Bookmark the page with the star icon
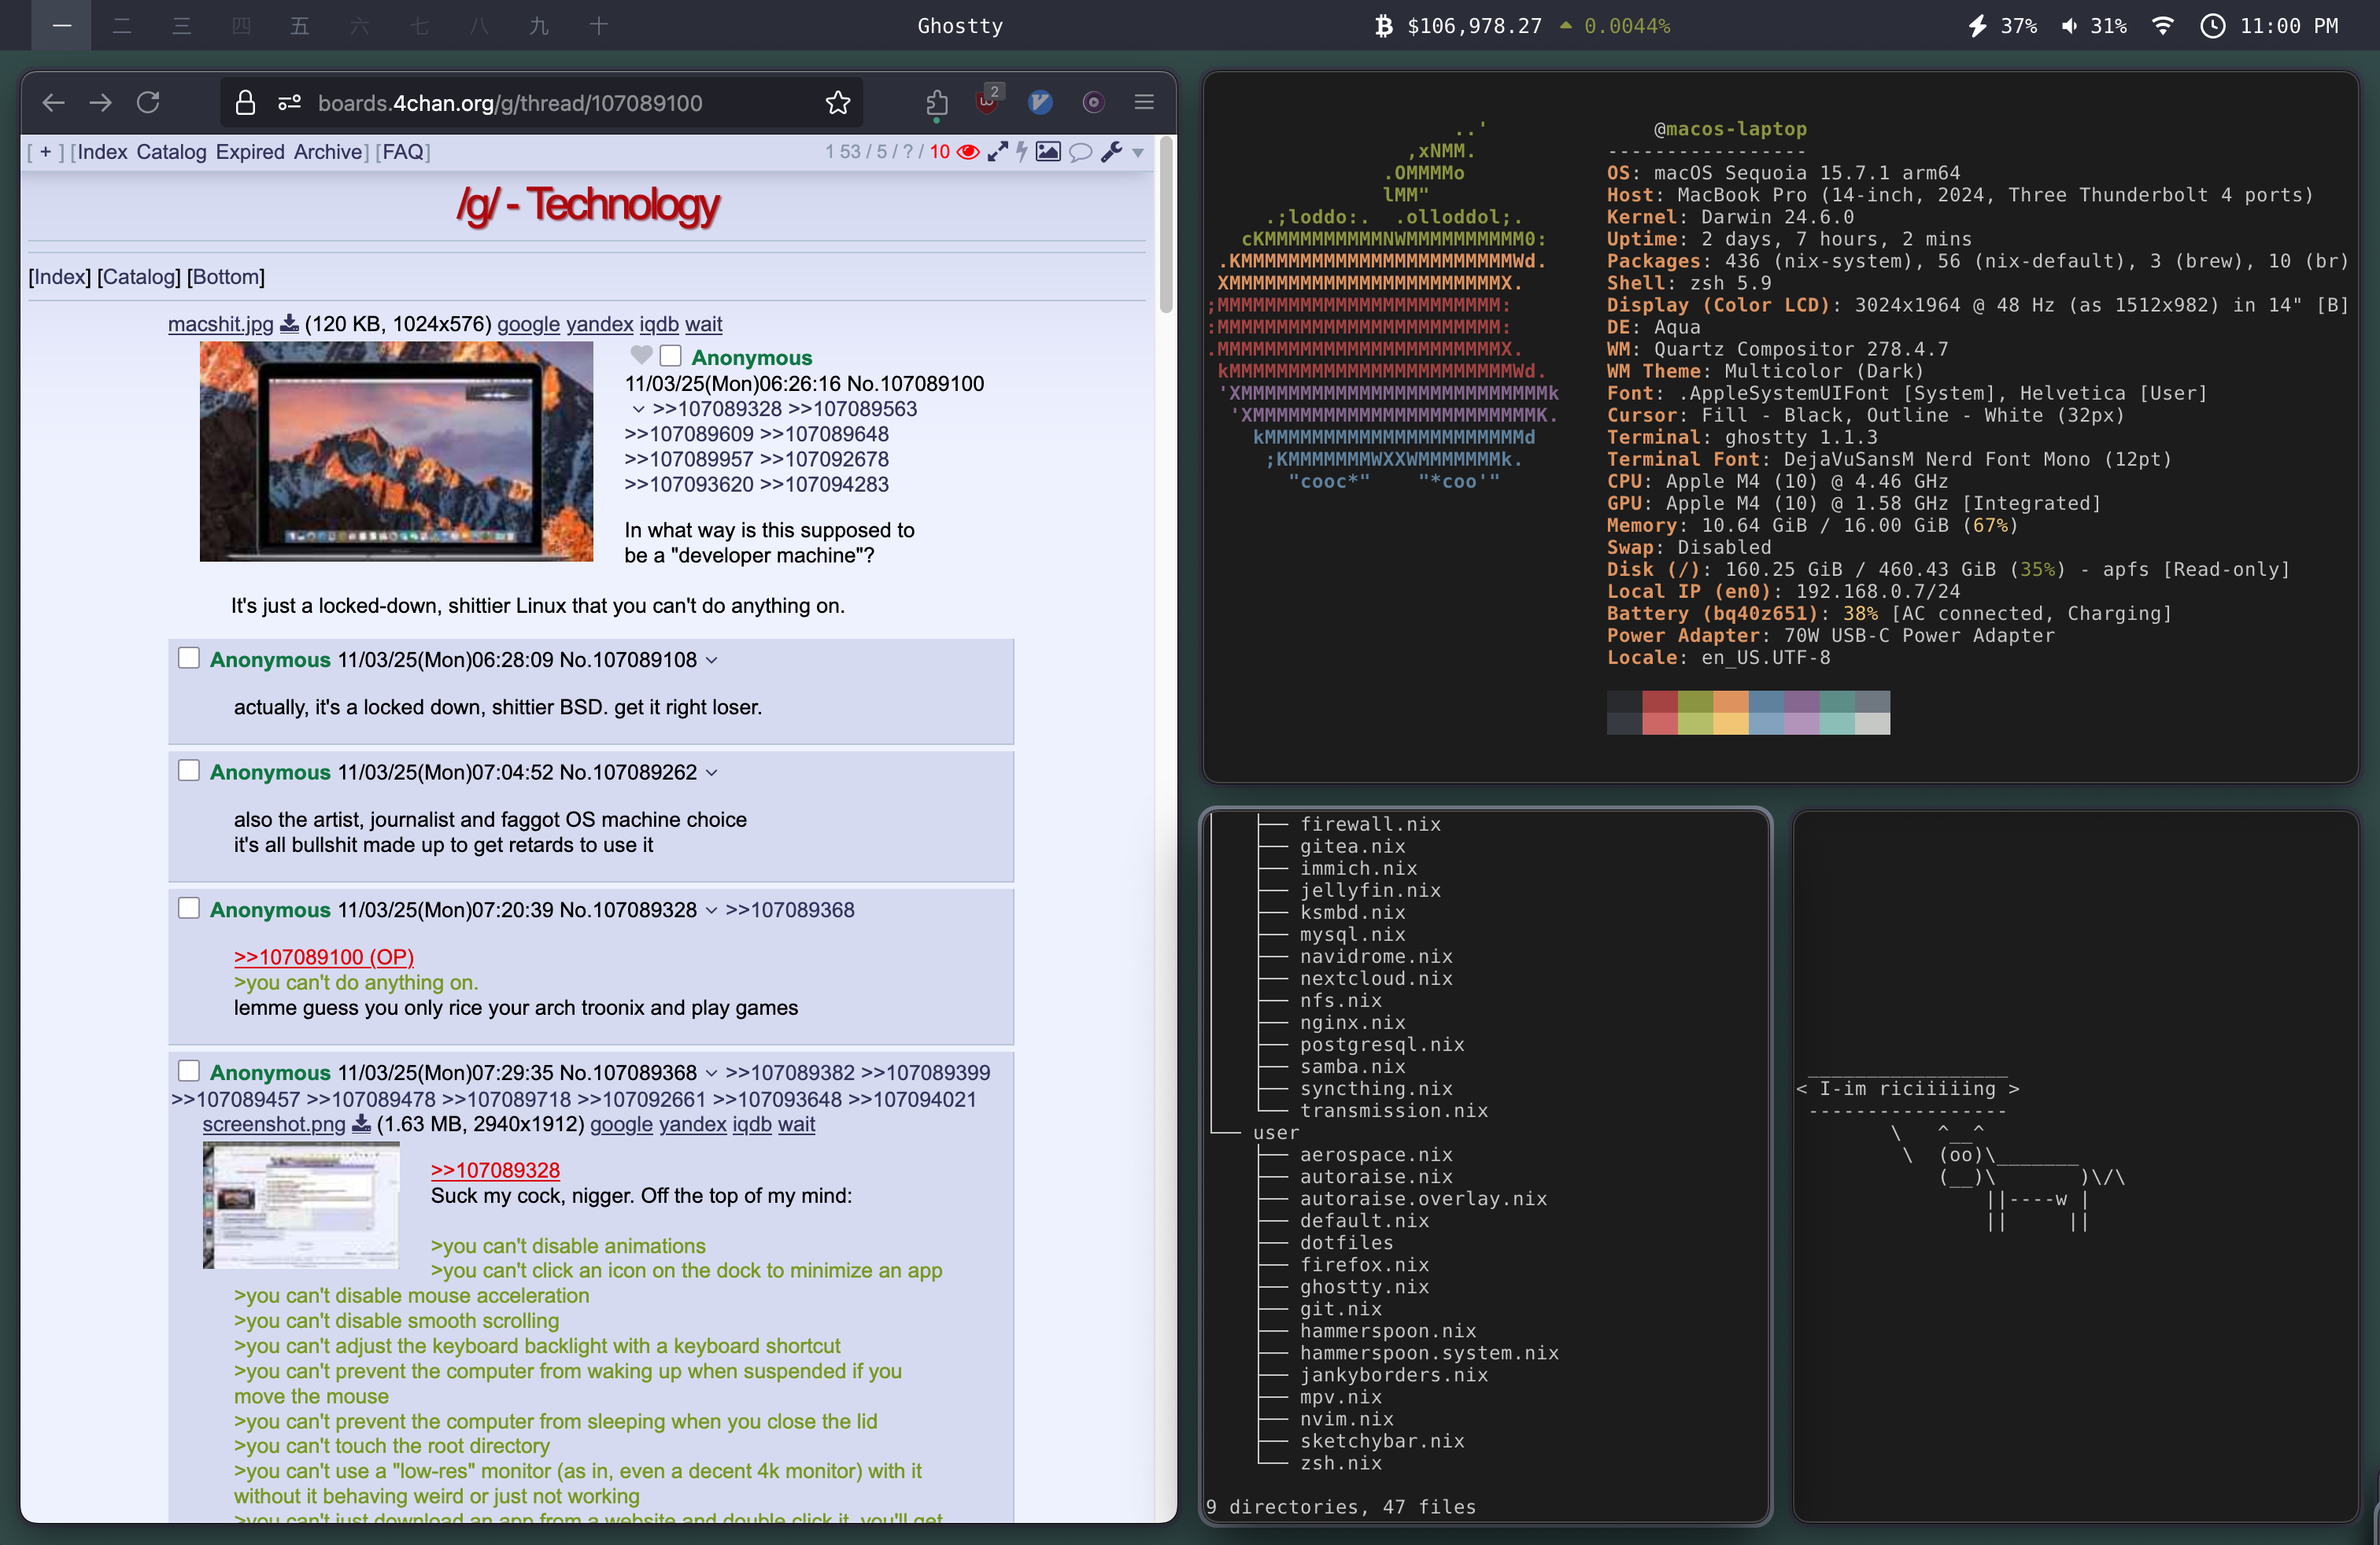This screenshot has width=2380, height=1545. pyautogui.click(x=838, y=102)
